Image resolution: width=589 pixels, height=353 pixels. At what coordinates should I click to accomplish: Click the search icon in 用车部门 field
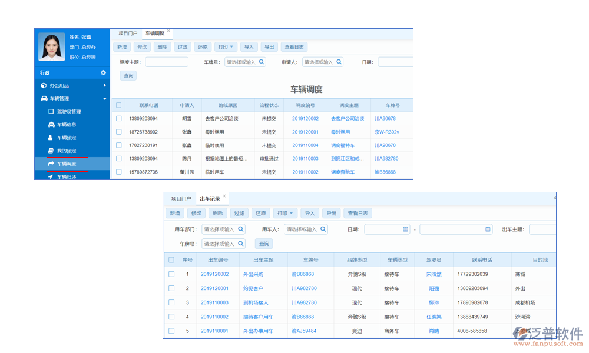coord(240,229)
